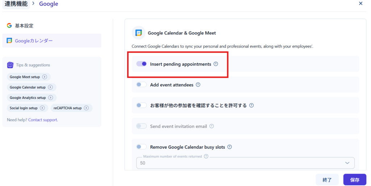Click help icon beside Add event attendees
This screenshot has width=371, height=186.
[x=198, y=85]
